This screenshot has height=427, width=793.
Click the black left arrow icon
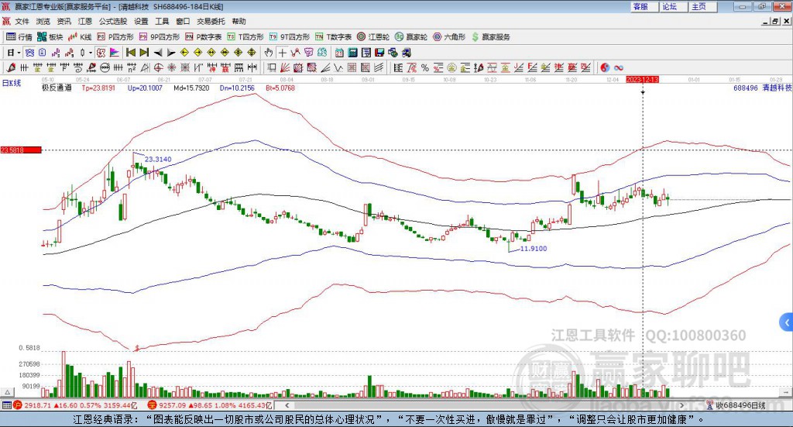[158, 53]
